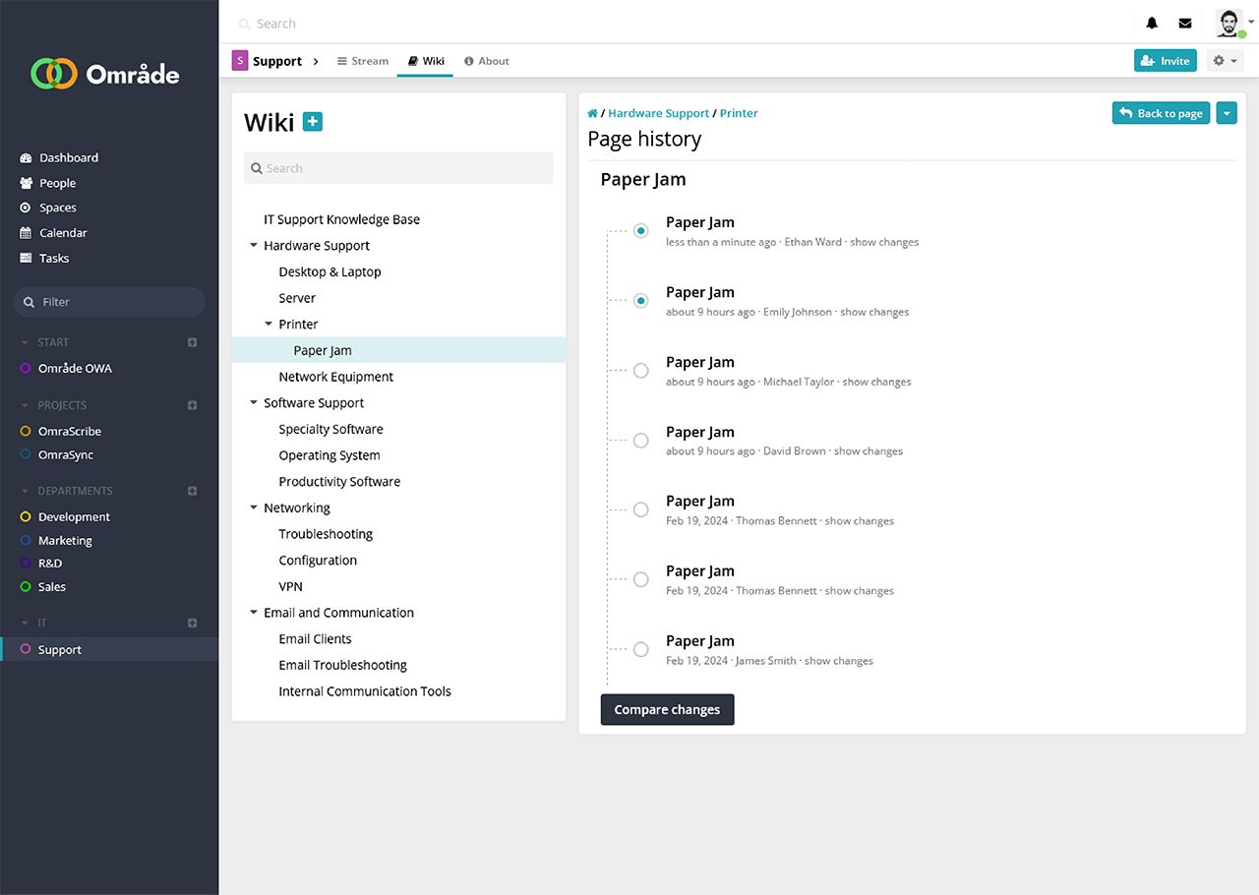Image resolution: width=1259 pixels, height=895 pixels.
Task: Open the Network Equipment wiki page
Action: pyautogui.click(x=335, y=377)
